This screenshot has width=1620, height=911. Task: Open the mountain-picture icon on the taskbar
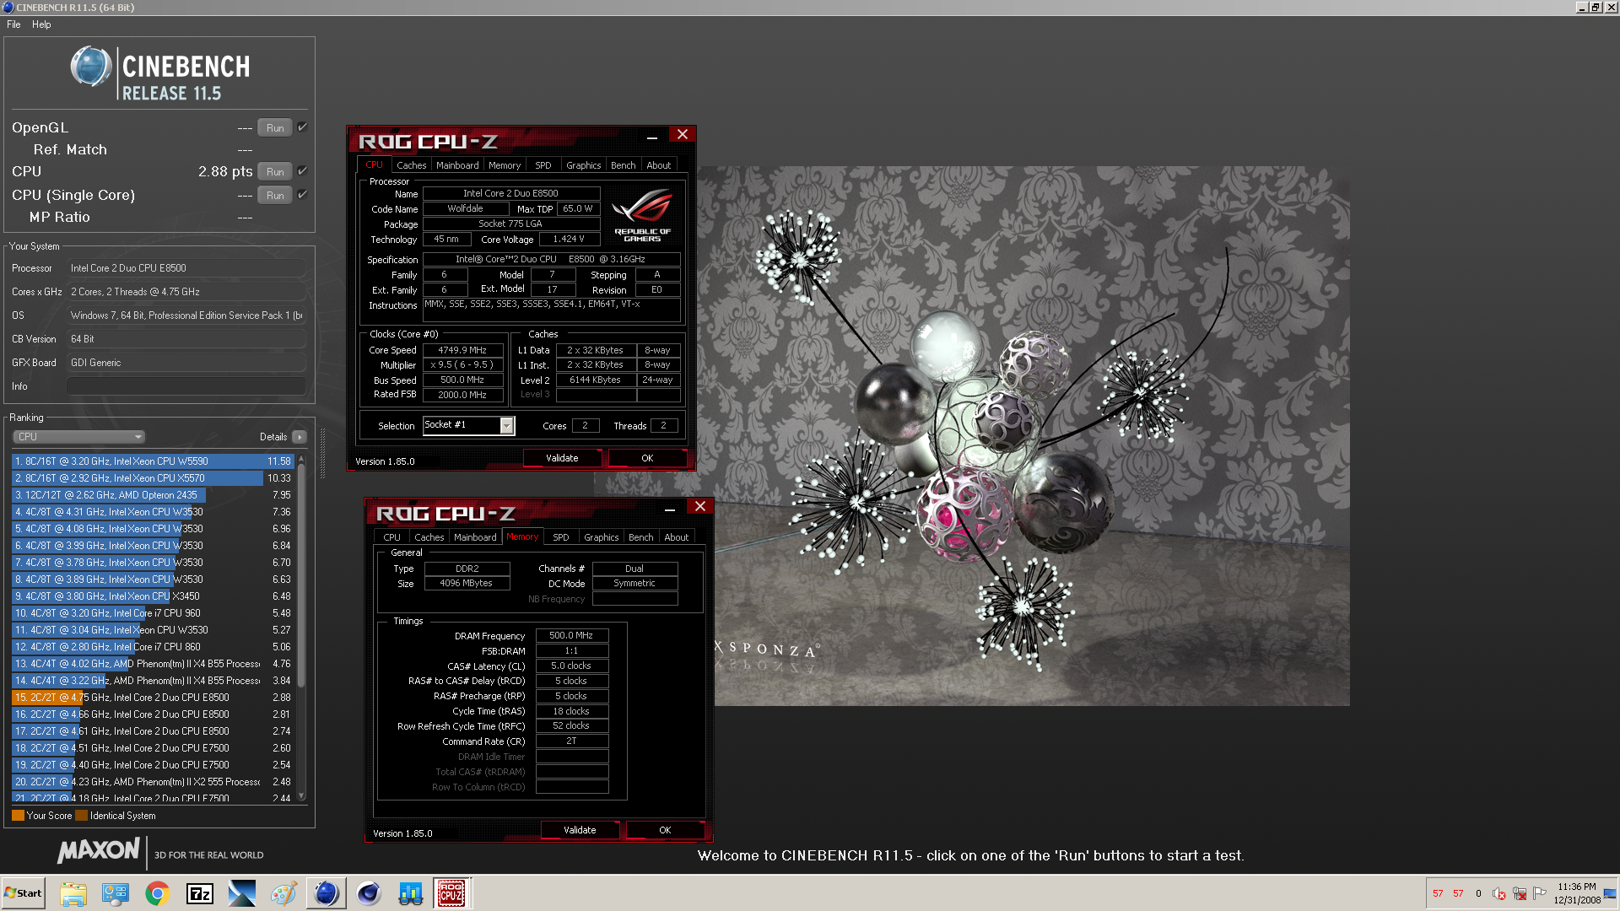(x=241, y=893)
